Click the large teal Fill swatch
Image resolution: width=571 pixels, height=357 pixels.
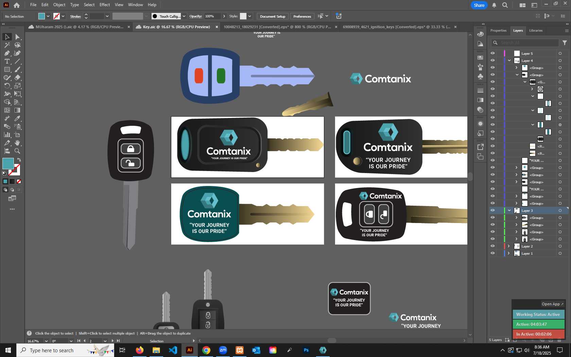(x=8, y=164)
